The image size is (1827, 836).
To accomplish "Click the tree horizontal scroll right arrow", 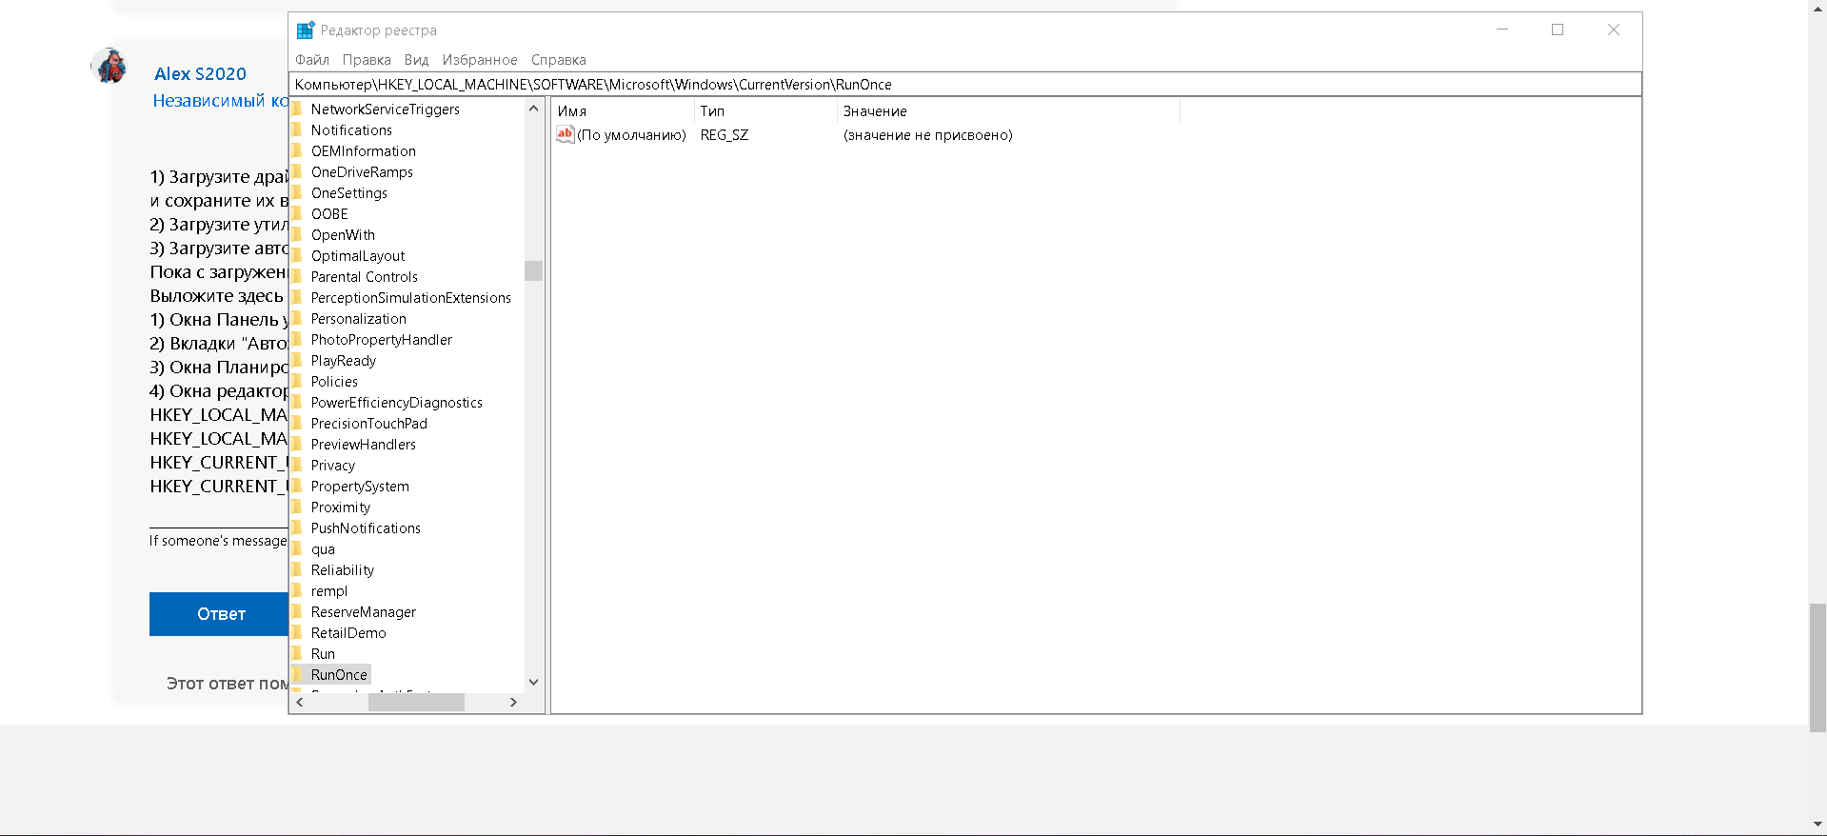I will (x=513, y=703).
